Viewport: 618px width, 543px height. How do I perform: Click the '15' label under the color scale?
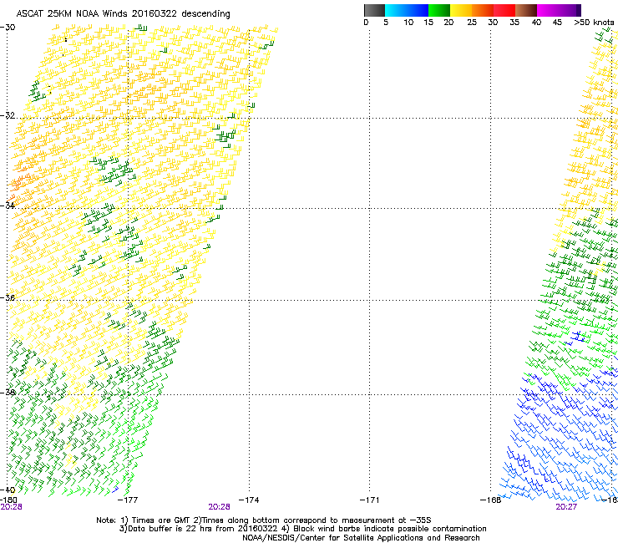(x=428, y=22)
